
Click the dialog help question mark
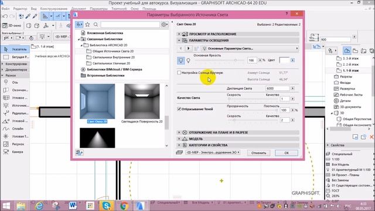point(287,13)
